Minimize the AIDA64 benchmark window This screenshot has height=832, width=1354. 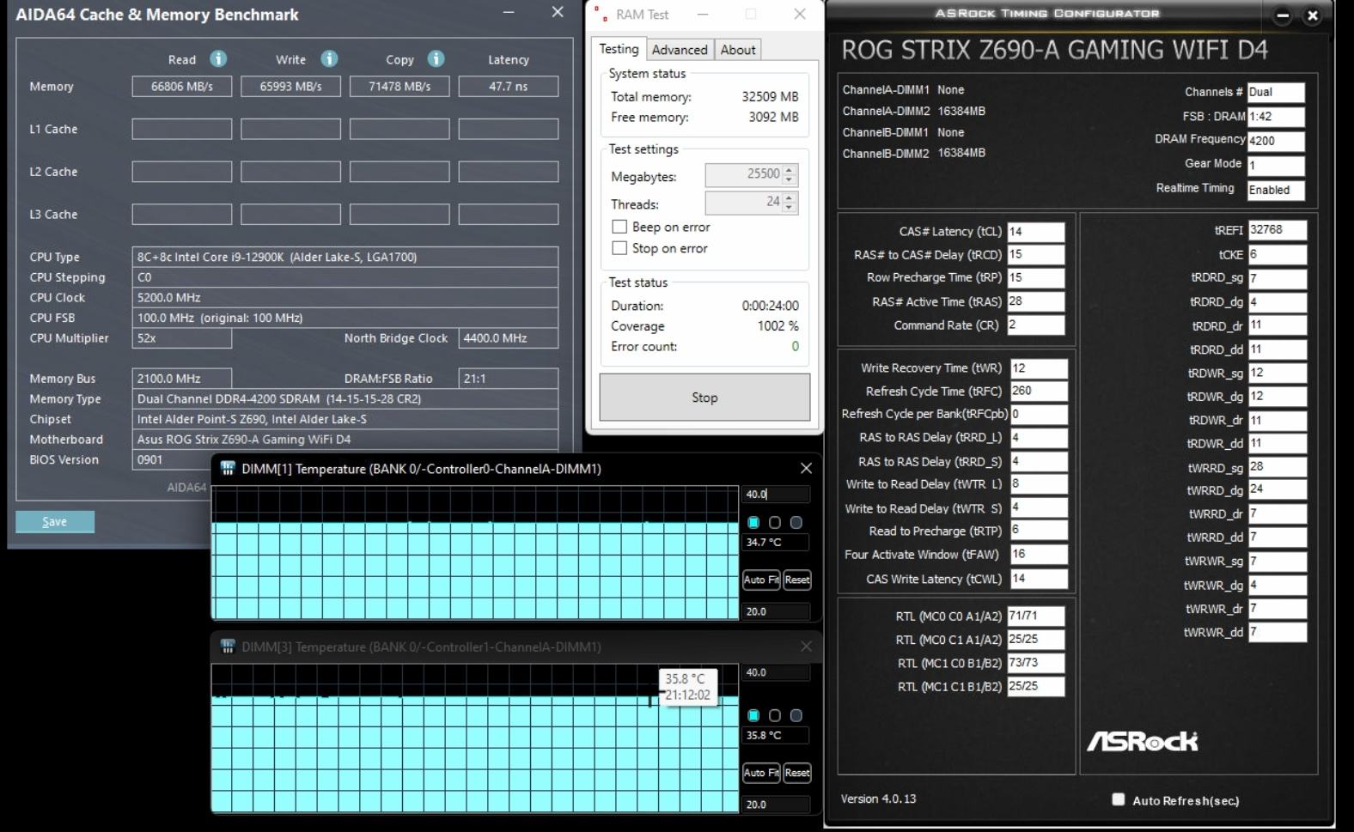[509, 12]
